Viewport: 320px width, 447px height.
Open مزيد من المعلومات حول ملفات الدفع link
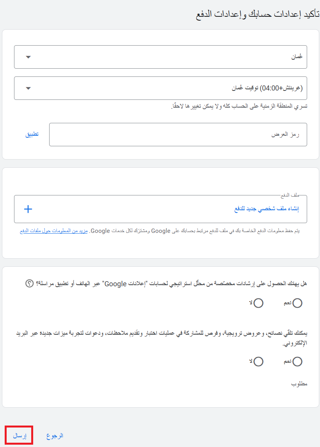54,231
